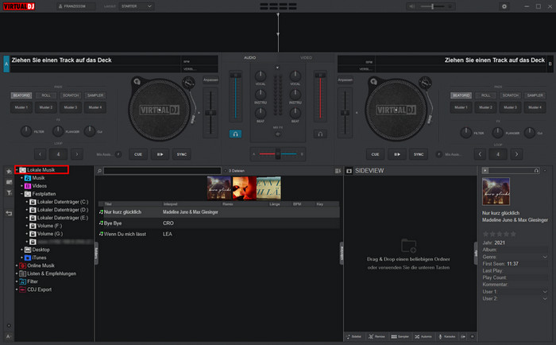The width and height of the screenshot is (556, 345).
Task: Open mixer dropdown arrow above level meters
Action: coord(277,68)
